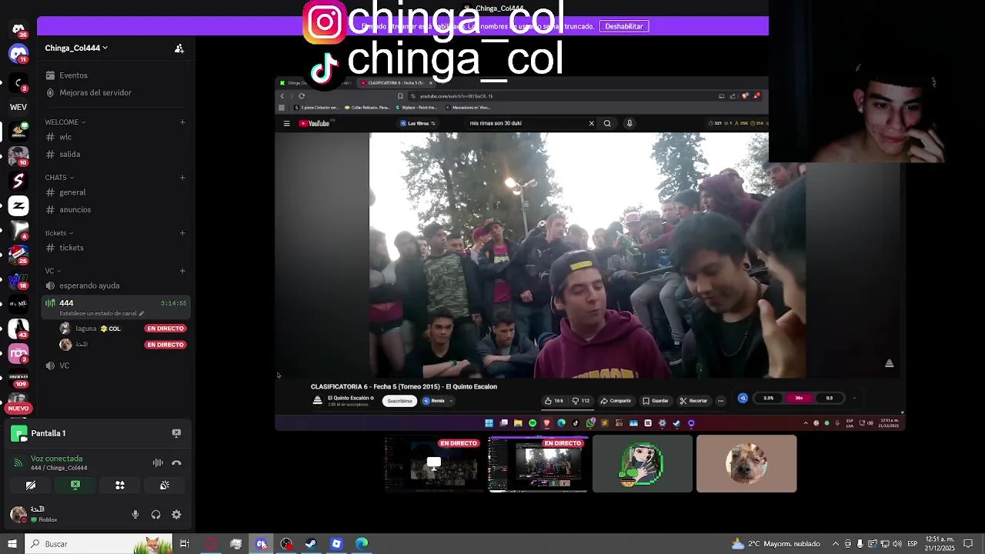Open Steam from the taskbar

[x=311, y=544]
